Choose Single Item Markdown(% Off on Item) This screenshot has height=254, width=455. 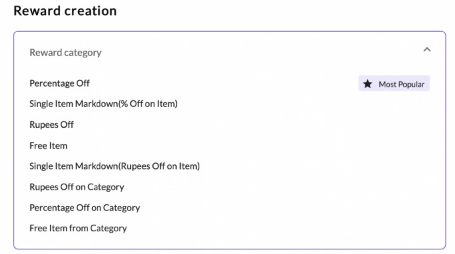pyautogui.click(x=103, y=104)
